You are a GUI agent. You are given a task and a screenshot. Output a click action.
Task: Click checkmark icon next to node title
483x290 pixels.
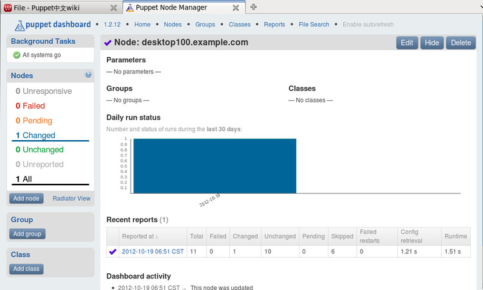tap(108, 43)
